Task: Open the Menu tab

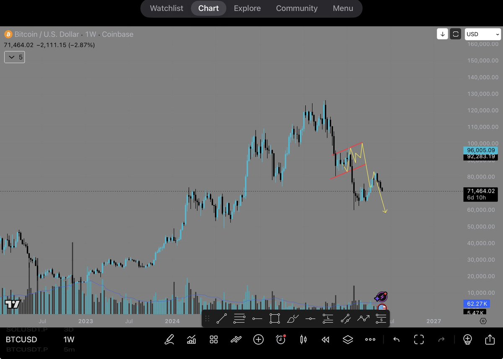Action: [343, 8]
